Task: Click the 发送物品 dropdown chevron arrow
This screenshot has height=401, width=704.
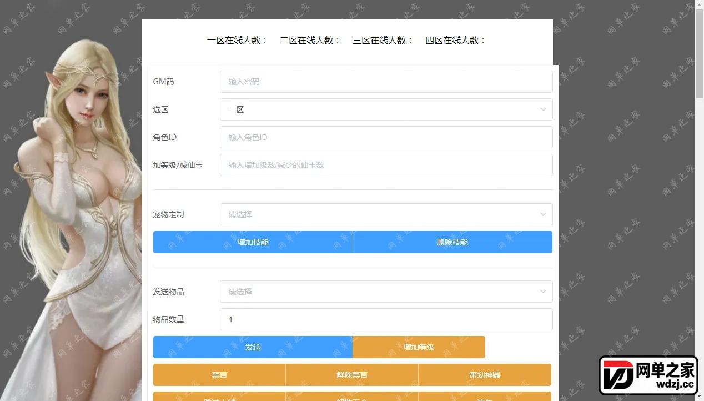Action: tap(543, 292)
